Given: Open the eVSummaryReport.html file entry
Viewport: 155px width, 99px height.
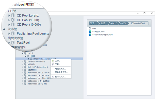Looking at the screenshot, I should click(102, 35).
